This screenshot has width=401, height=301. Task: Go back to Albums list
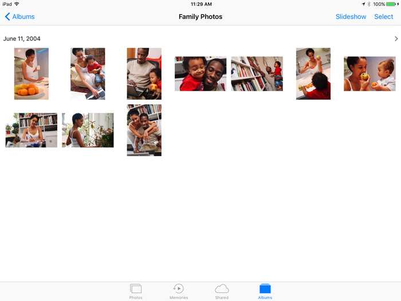pyautogui.click(x=20, y=17)
